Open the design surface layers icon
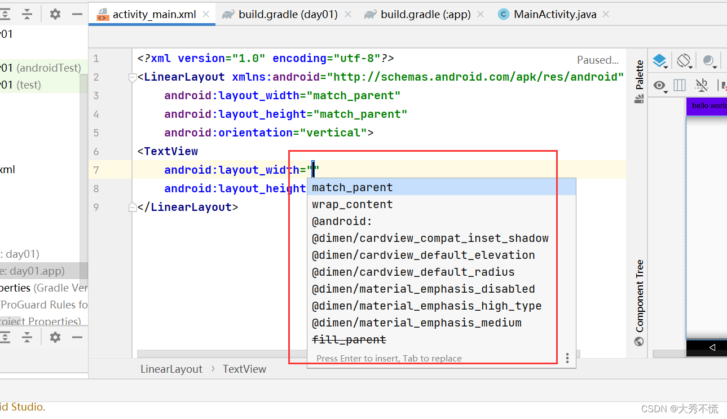Viewport: 727px width, 419px height. coord(660,60)
